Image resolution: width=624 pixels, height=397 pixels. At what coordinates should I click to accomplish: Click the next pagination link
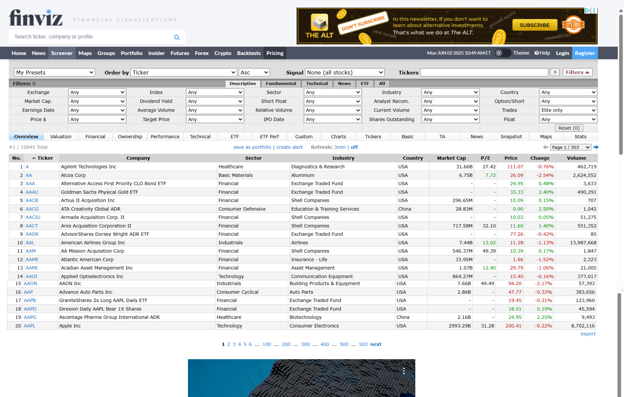click(x=376, y=344)
